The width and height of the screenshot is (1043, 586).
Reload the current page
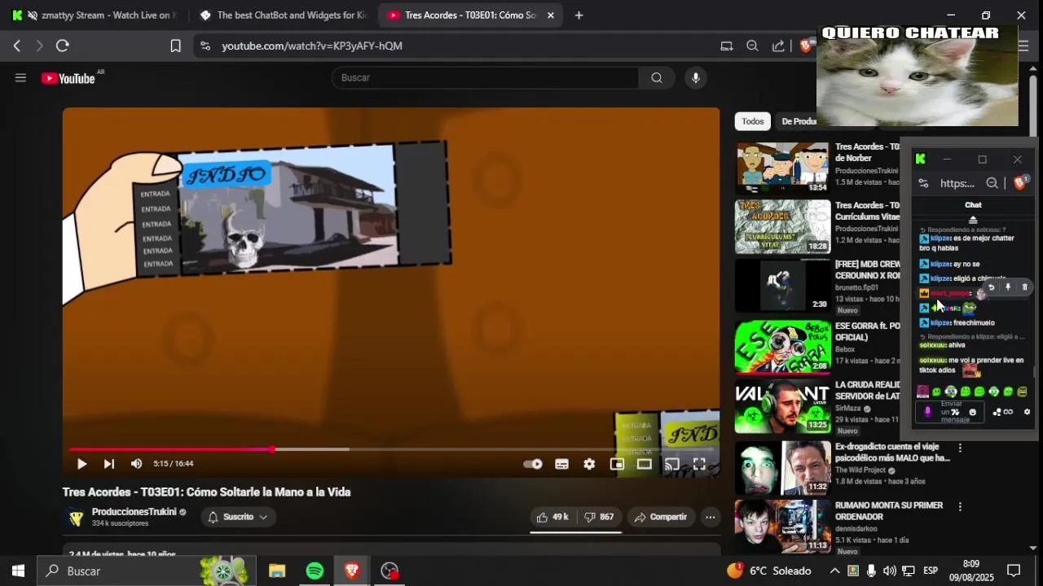62,46
